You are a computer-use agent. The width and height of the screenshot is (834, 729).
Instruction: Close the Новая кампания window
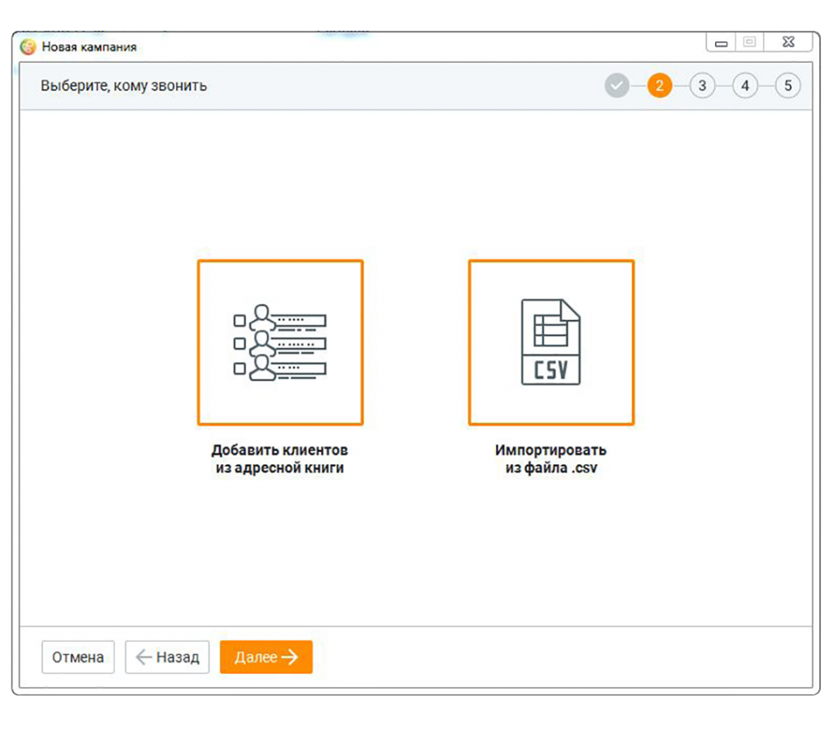(x=786, y=43)
